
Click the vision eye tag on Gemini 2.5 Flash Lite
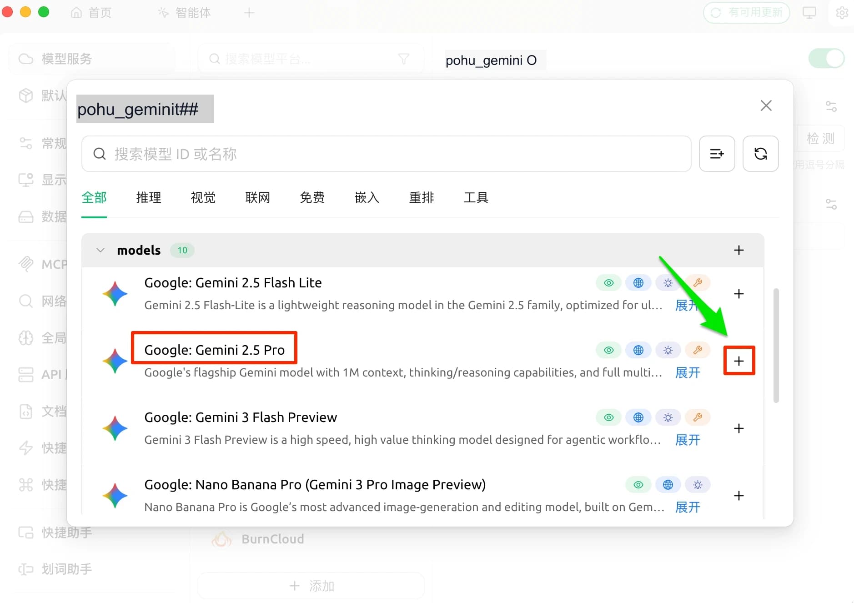click(x=609, y=283)
